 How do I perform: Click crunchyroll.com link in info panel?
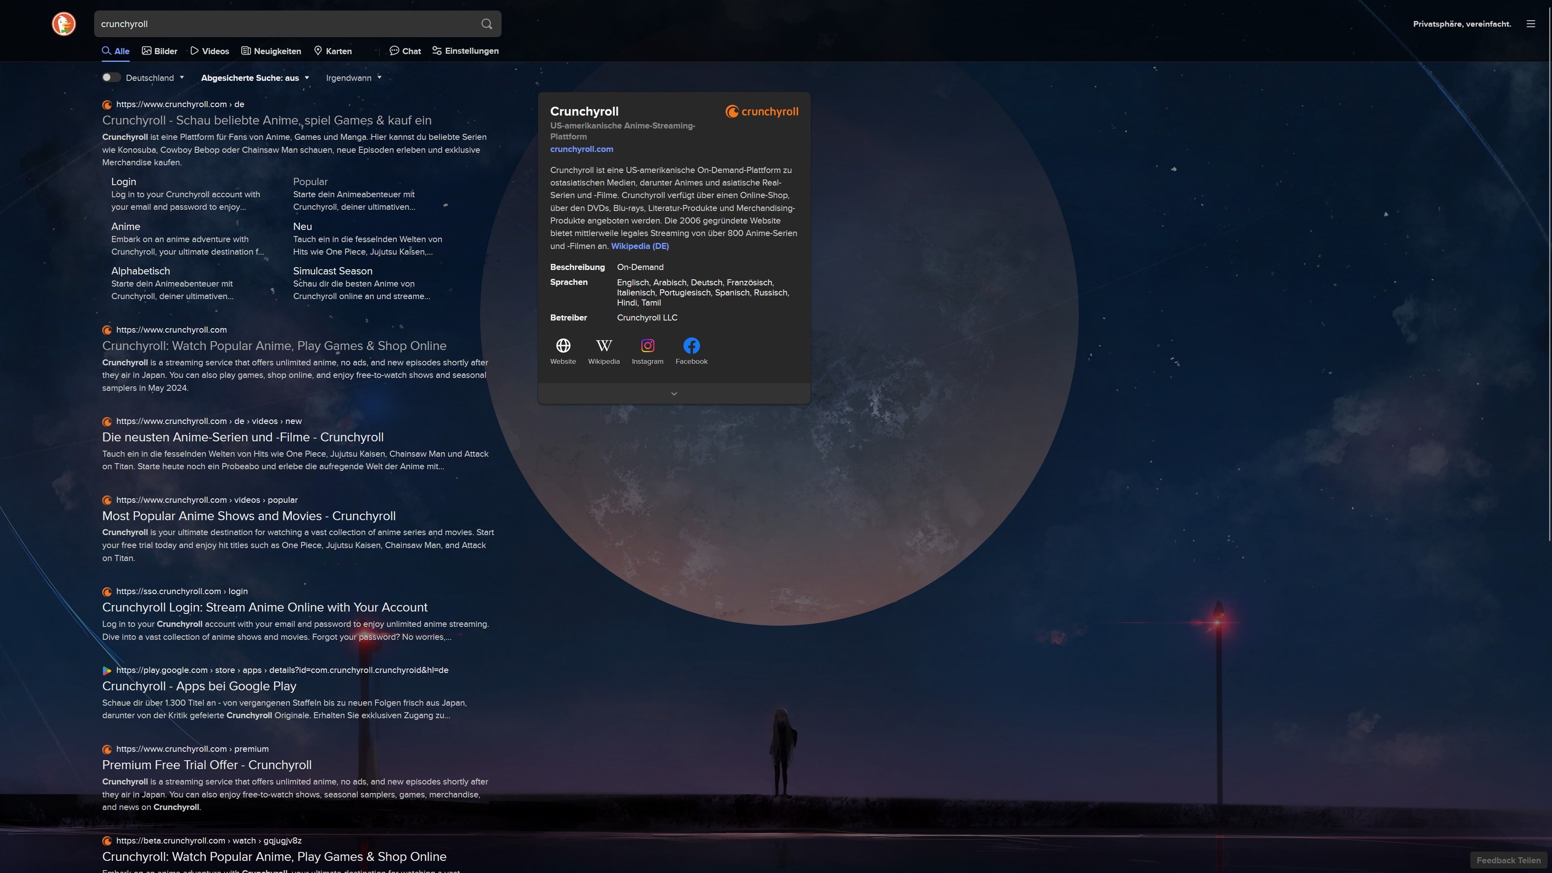[582, 150]
